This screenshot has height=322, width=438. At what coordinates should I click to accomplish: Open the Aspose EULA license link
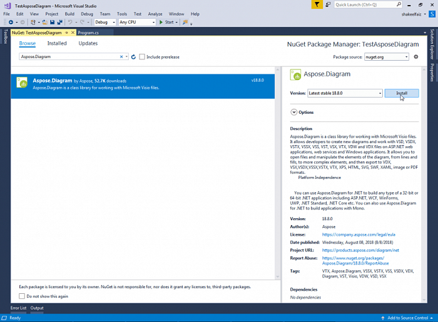point(359,234)
